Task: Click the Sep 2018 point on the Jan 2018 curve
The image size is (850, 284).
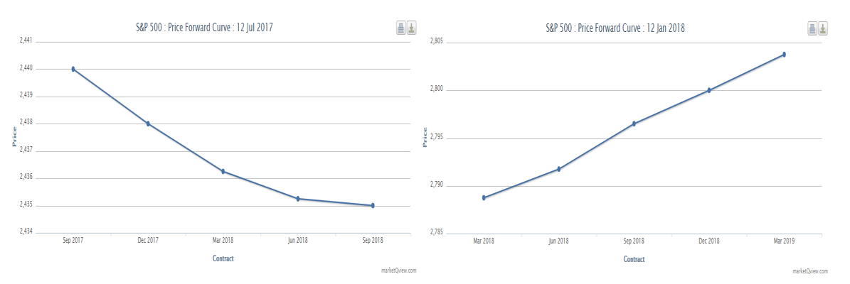Action: 634,124
